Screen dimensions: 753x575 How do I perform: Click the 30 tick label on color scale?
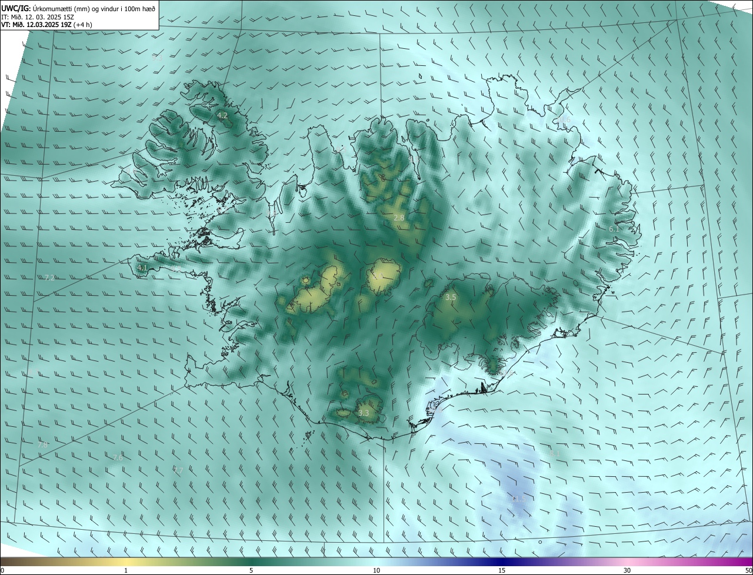(627, 571)
